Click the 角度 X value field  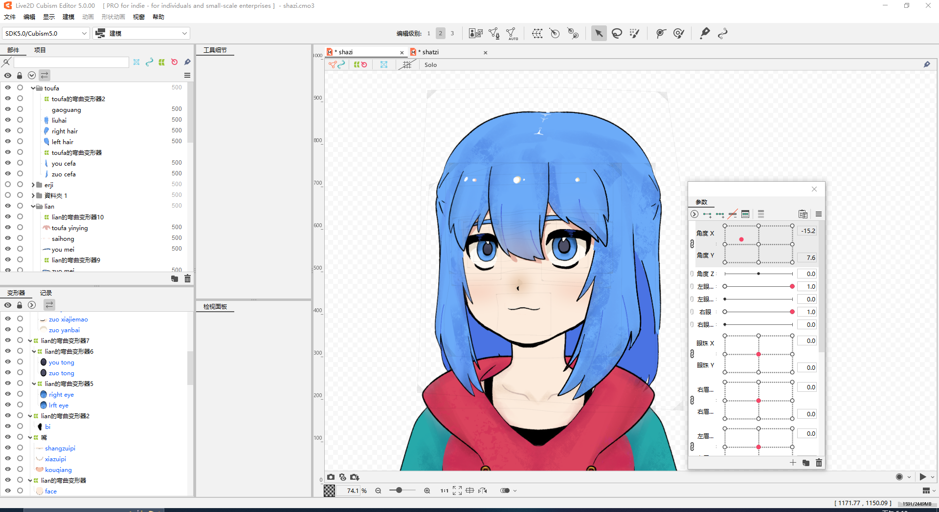(x=807, y=231)
